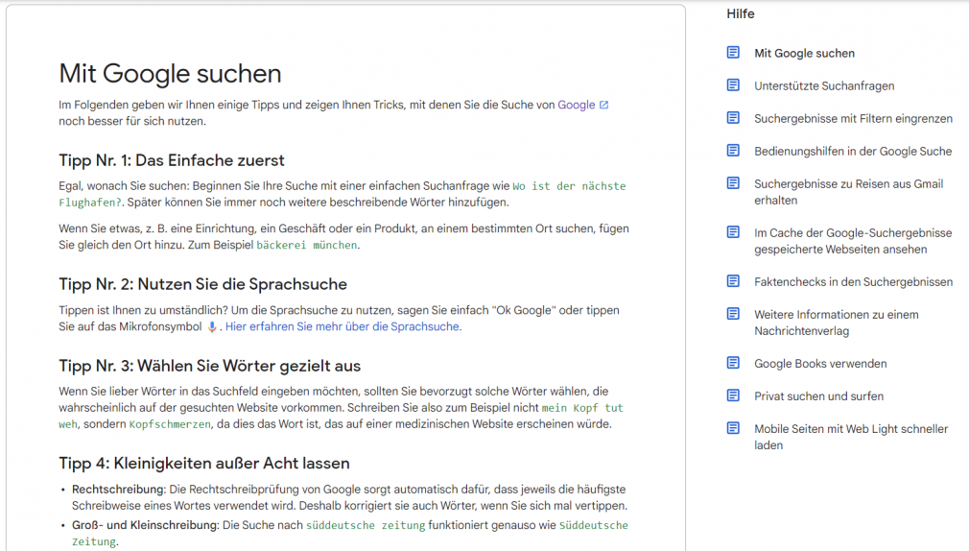This screenshot has height=551, width=969.
Task: Click the example query 'Wo ist der nächste'
Action: point(569,186)
